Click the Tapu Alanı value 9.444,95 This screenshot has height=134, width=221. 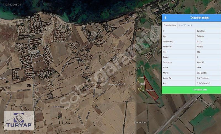[201, 62]
